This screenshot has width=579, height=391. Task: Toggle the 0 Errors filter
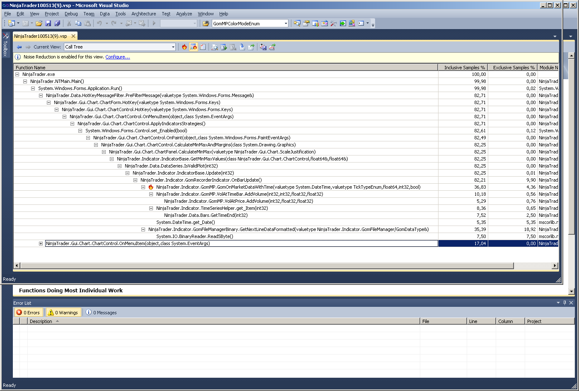[x=28, y=313]
